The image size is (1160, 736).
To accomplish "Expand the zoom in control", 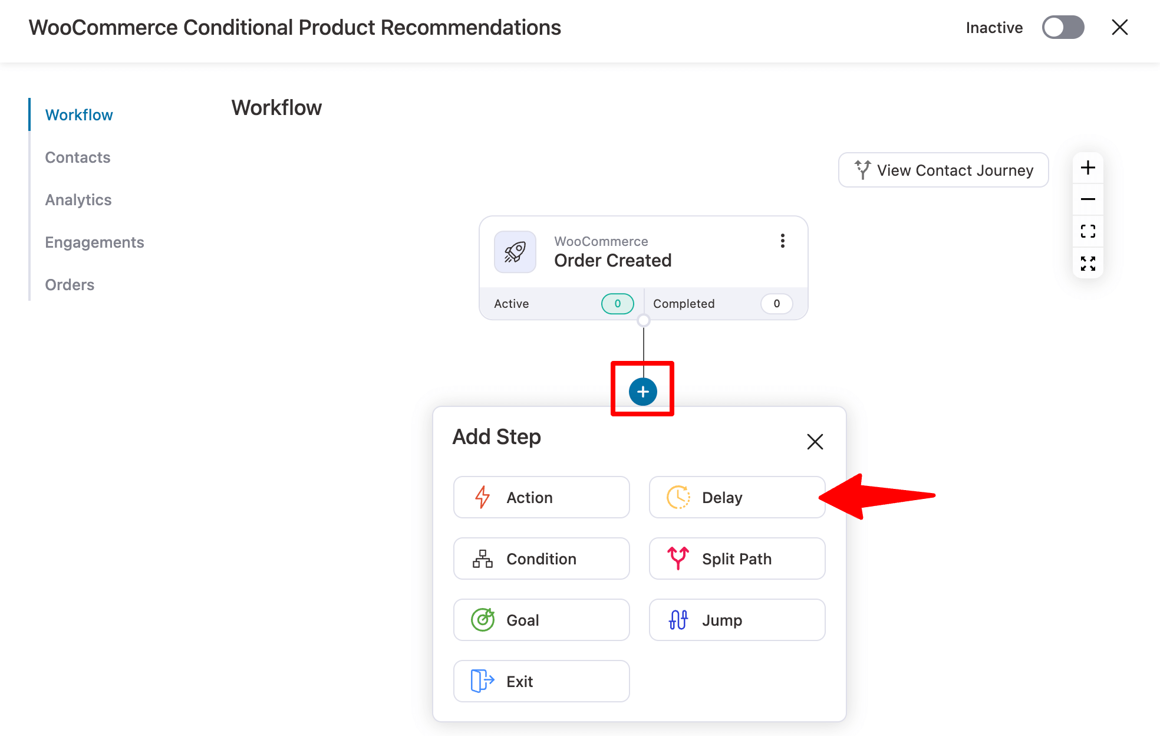I will pyautogui.click(x=1090, y=167).
